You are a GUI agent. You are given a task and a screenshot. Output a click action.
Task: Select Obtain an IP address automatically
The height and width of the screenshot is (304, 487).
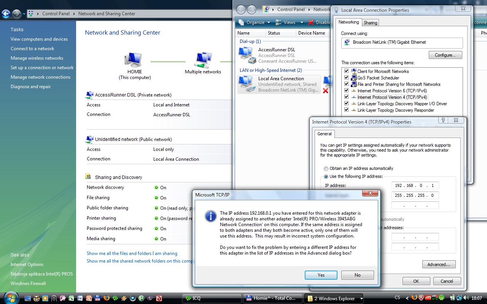pyautogui.click(x=326, y=168)
